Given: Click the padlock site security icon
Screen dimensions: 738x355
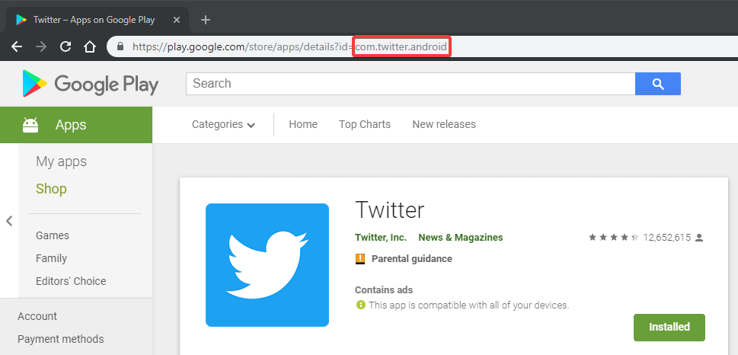Looking at the screenshot, I should tap(120, 46).
